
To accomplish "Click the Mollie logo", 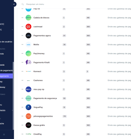I will coord(28,45).
